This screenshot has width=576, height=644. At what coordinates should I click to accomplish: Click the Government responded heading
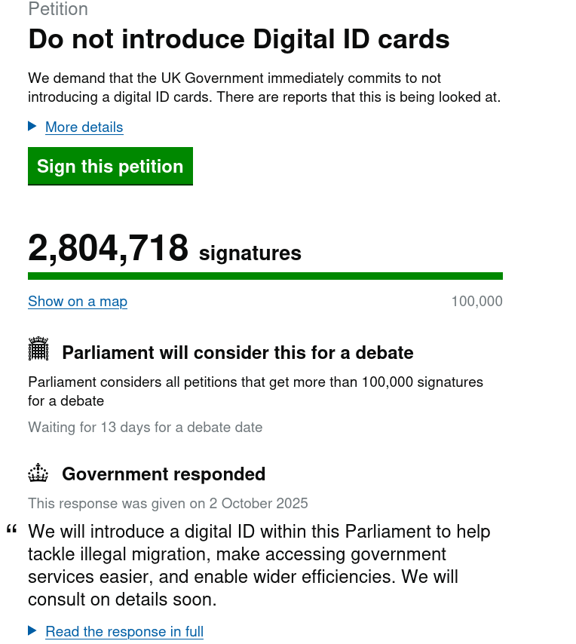pyautogui.click(x=164, y=474)
